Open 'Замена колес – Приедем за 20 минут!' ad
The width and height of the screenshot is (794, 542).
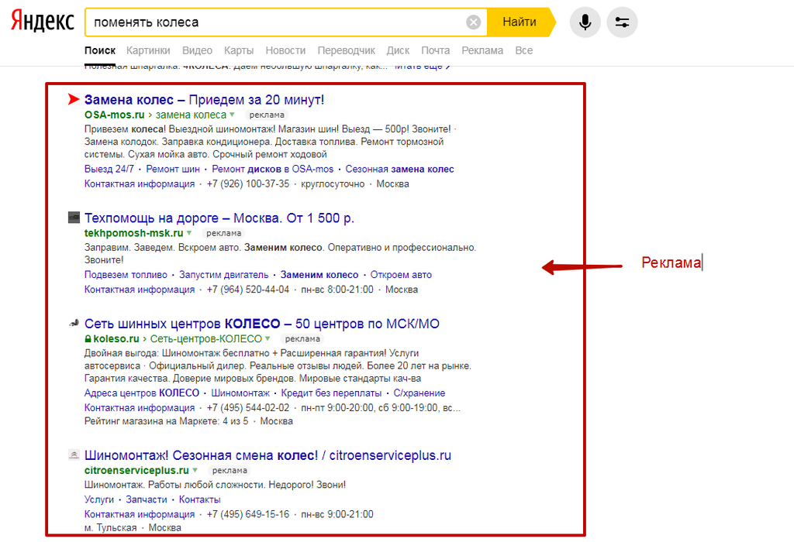pos(204,100)
